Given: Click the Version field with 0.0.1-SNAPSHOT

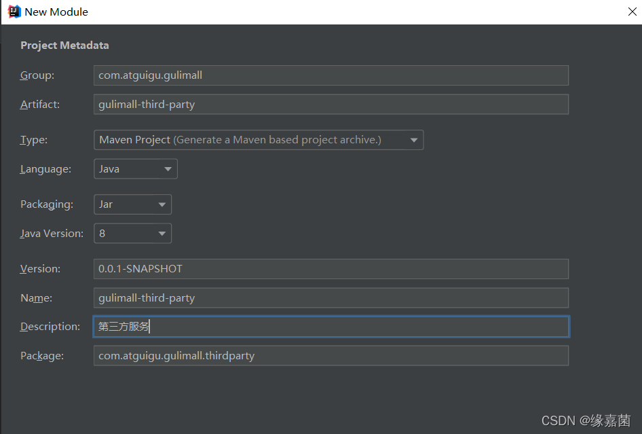Looking at the screenshot, I should tap(331, 269).
